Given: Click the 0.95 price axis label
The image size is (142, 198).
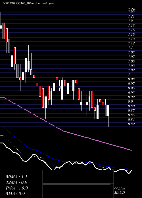Looking at the screenshot, I should click(x=131, y=88).
